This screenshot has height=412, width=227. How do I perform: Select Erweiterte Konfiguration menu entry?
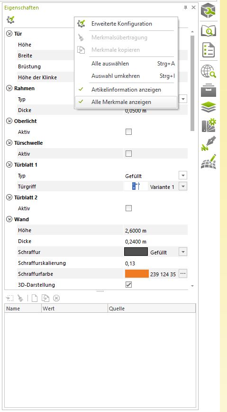click(x=121, y=24)
